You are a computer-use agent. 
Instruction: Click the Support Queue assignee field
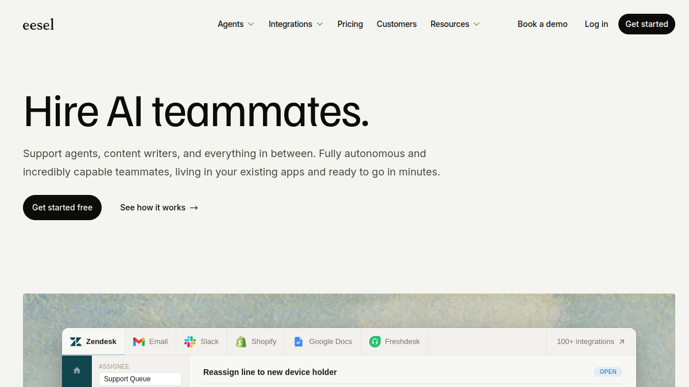[x=140, y=379]
